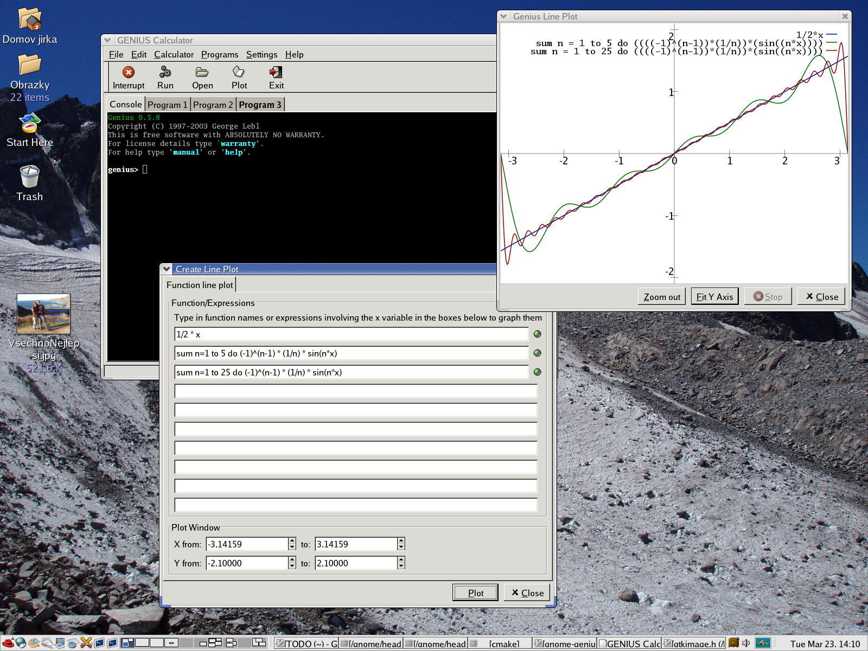Click Zoom out in Genius Line Plot
Image resolution: width=868 pixels, height=651 pixels.
click(x=662, y=297)
